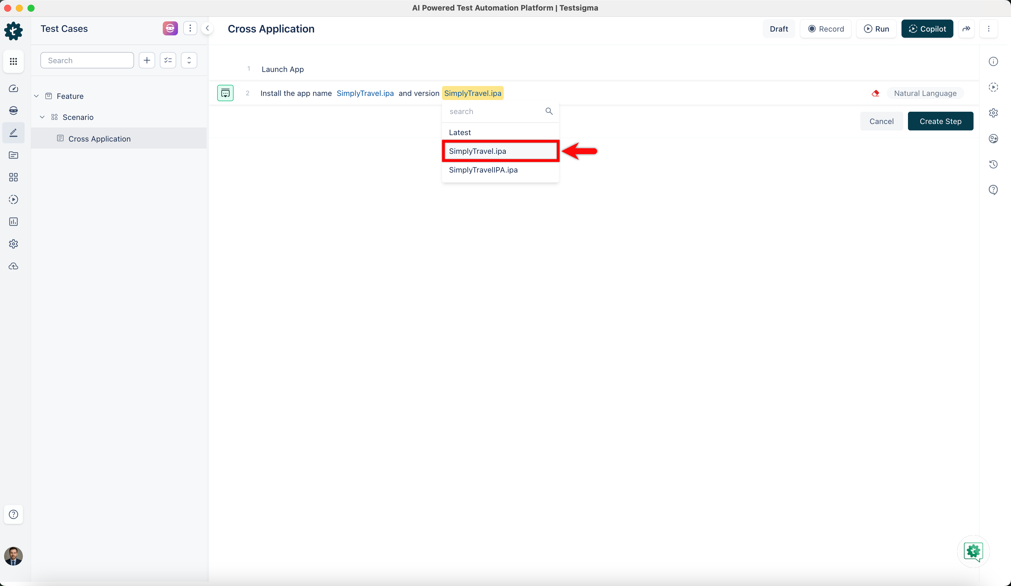Viewport: 1011px width, 586px height.
Task: Open the user profile avatar
Action: click(13, 556)
